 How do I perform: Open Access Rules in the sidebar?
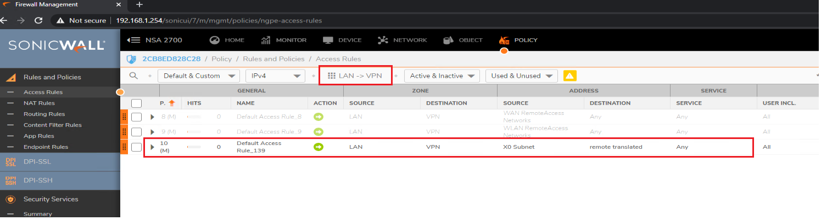pos(43,92)
